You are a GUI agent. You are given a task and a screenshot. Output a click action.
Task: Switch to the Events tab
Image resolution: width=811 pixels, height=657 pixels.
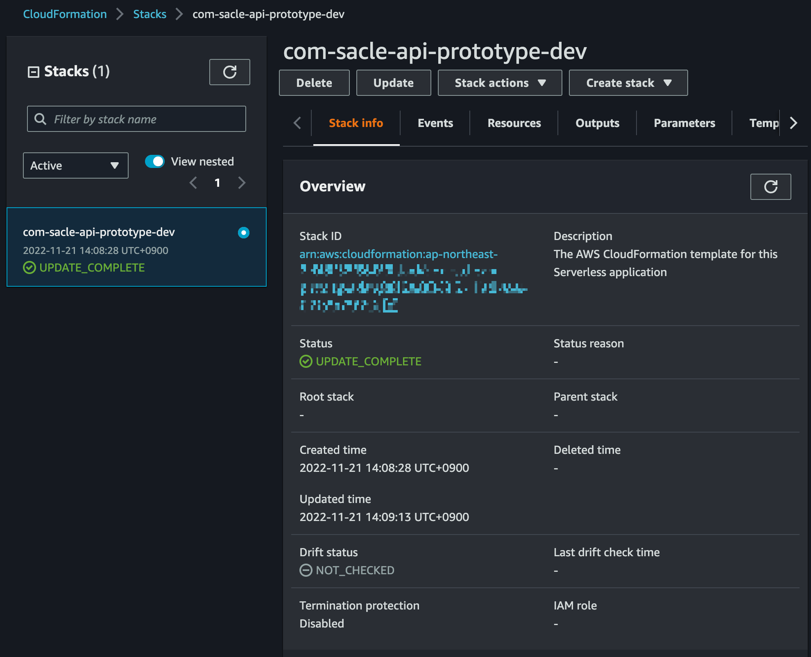point(435,123)
